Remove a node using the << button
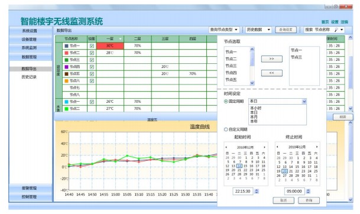This screenshot has height=214, width=360. tap(271, 73)
